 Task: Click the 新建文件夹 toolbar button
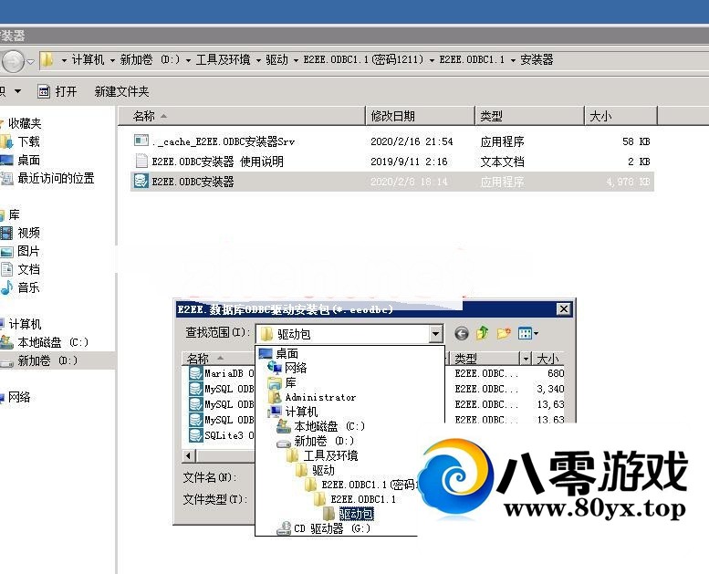coord(121,92)
